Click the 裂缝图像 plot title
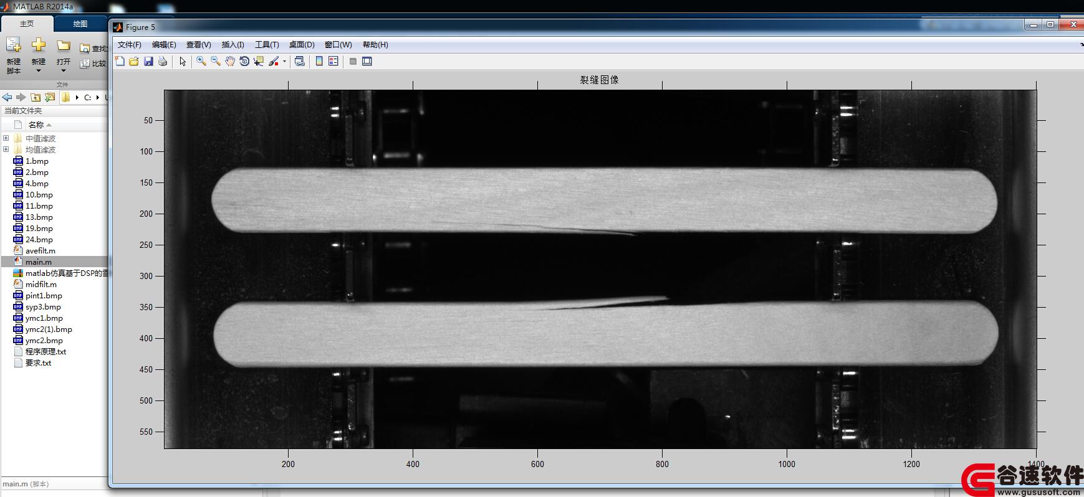Image resolution: width=1084 pixels, height=497 pixels. coord(600,80)
